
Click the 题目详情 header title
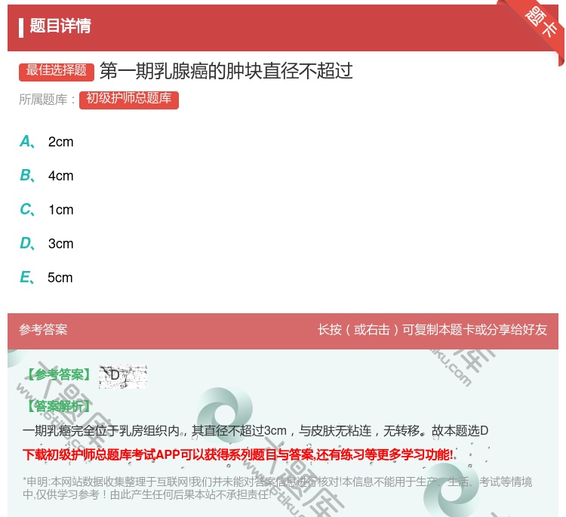click(x=60, y=26)
